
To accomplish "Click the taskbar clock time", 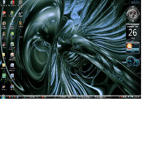I will (137, 97).
